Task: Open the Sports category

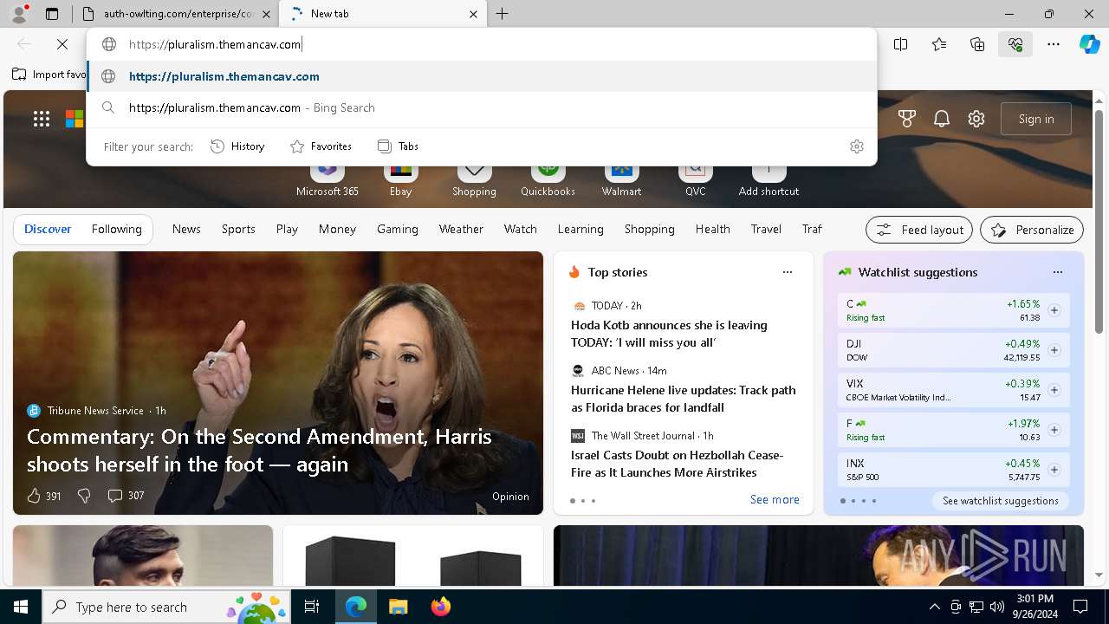Action: pyautogui.click(x=238, y=229)
